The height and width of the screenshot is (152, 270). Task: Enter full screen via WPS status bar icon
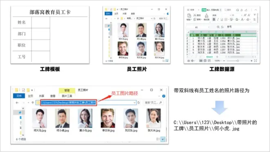(x=256, y=61)
